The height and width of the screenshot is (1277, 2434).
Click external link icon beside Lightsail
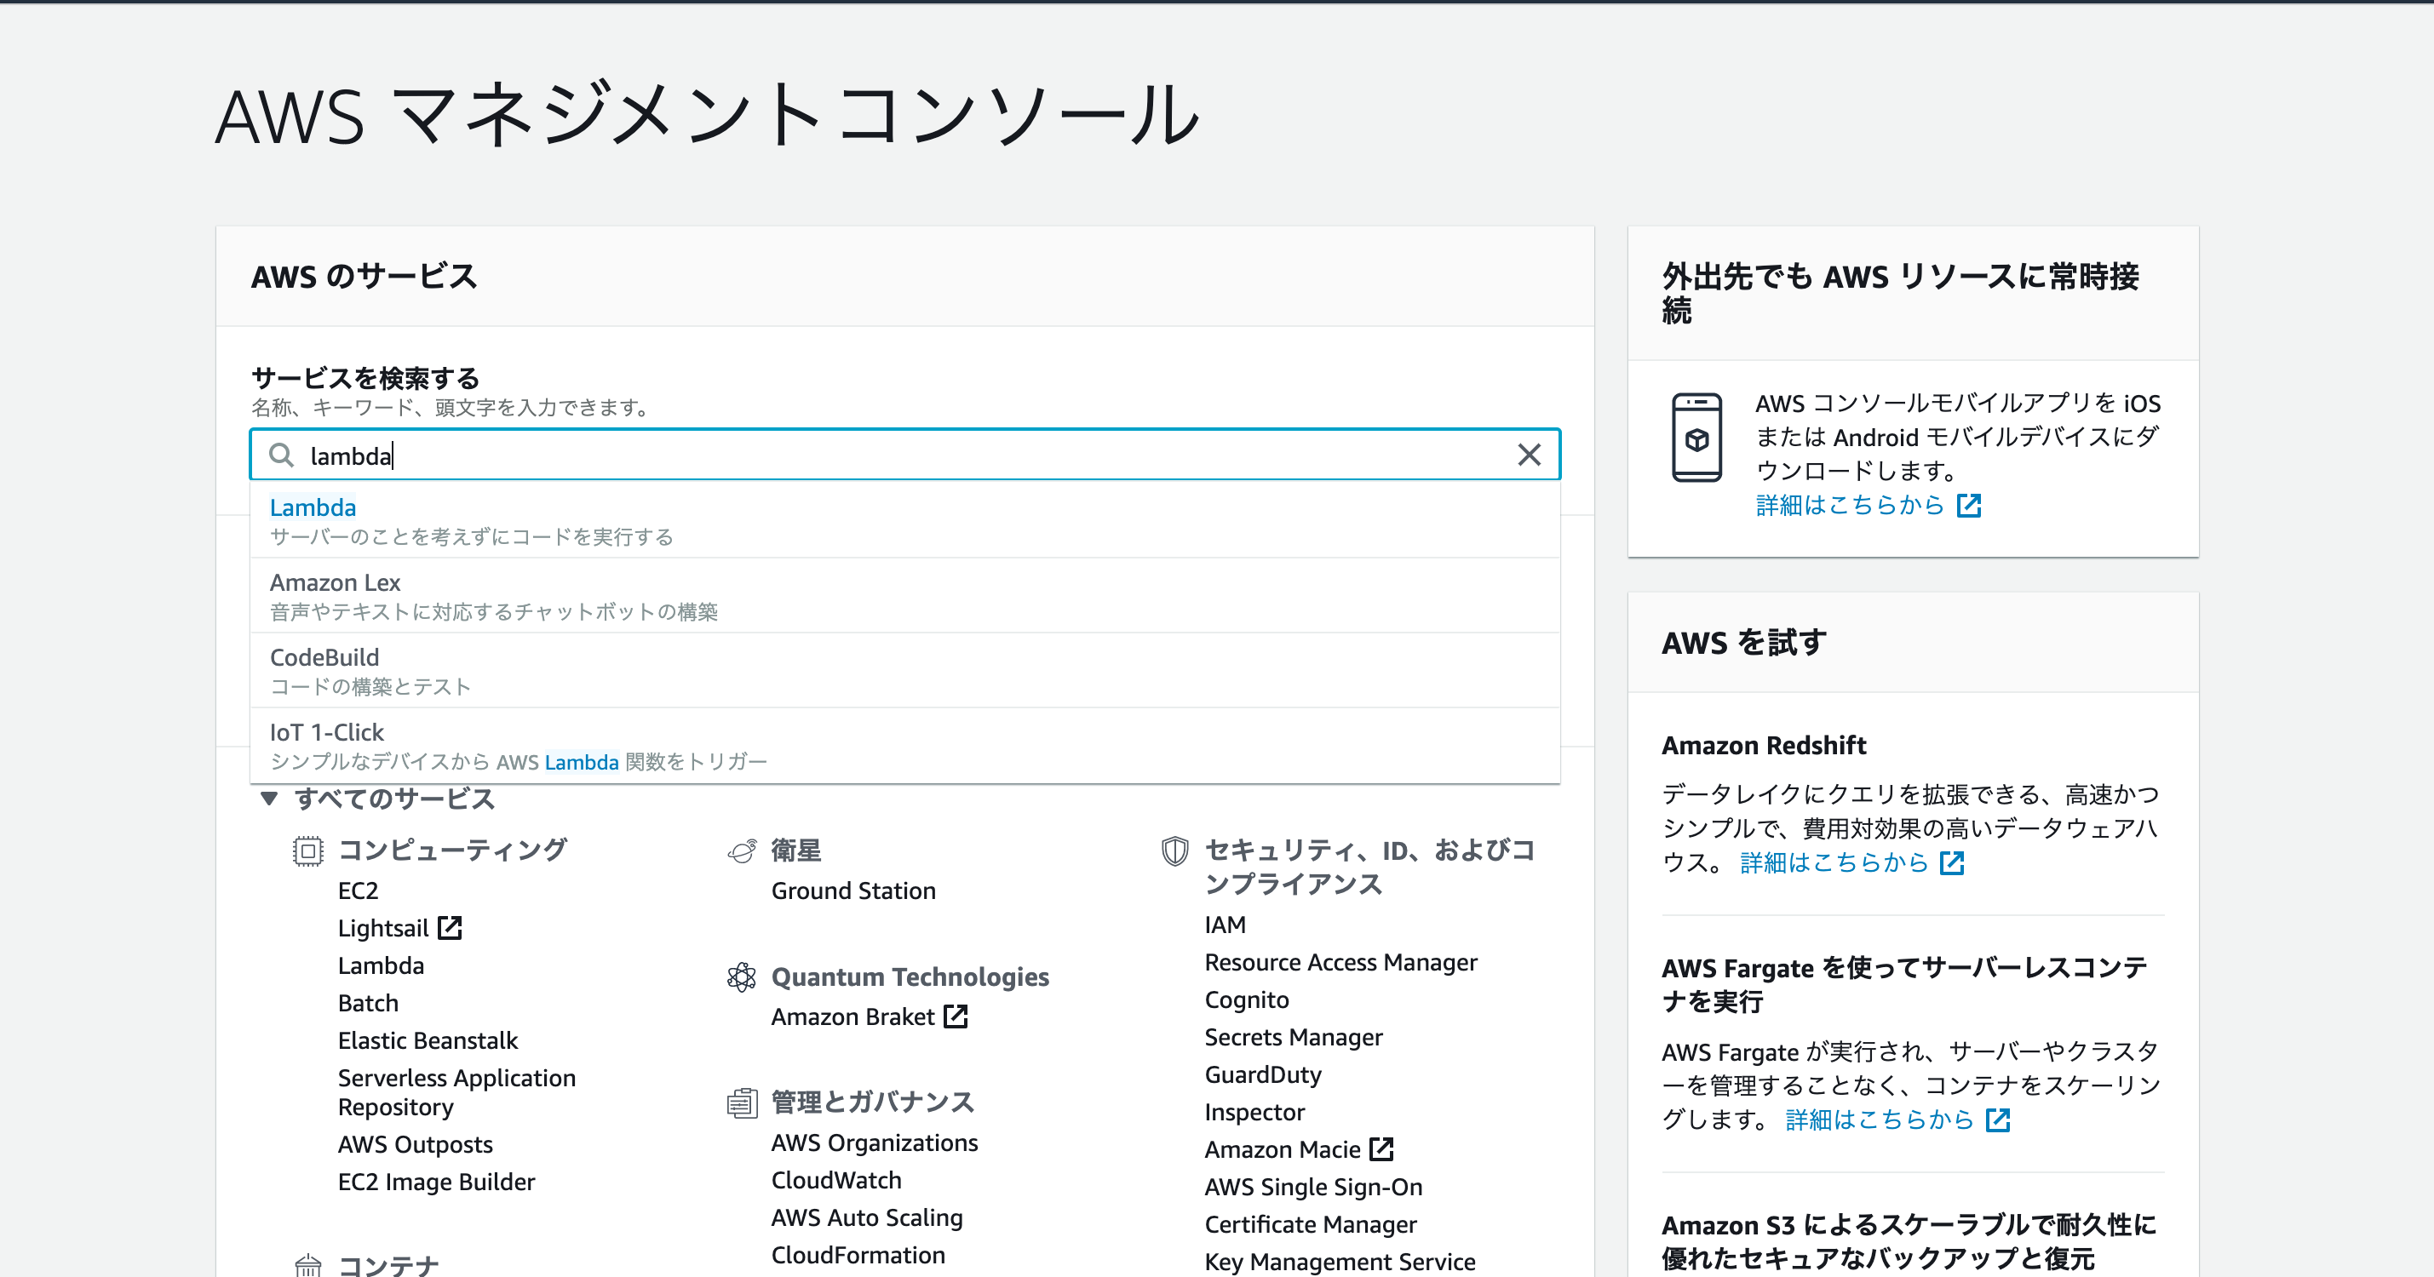point(450,927)
